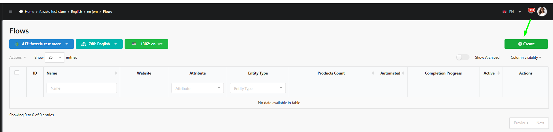Open the Column visibility menu
Image resolution: width=553 pixels, height=132 pixels.
click(x=526, y=57)
